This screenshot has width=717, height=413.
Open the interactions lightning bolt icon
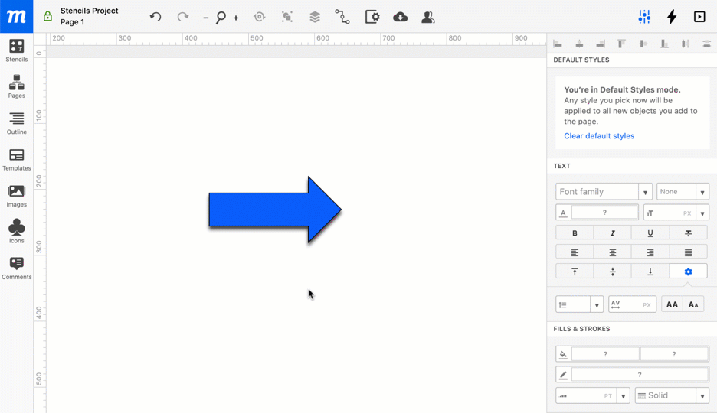click(x=672, y=17)
